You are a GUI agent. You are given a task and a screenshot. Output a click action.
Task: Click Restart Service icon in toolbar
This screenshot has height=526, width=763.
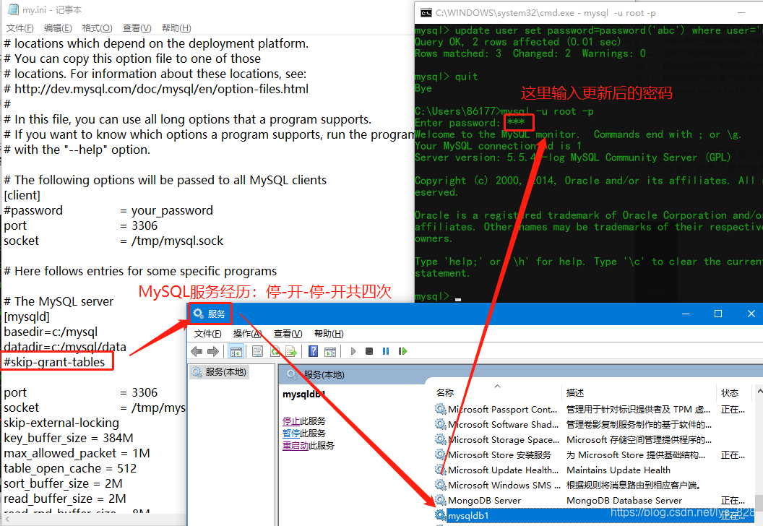pyautogui.click(x=402, y=351)
